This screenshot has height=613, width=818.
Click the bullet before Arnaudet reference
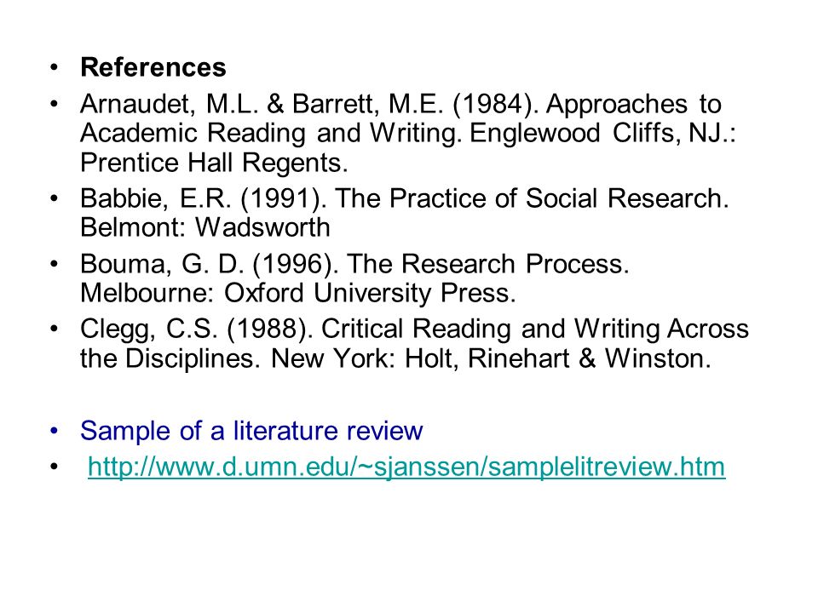(54, 104)
